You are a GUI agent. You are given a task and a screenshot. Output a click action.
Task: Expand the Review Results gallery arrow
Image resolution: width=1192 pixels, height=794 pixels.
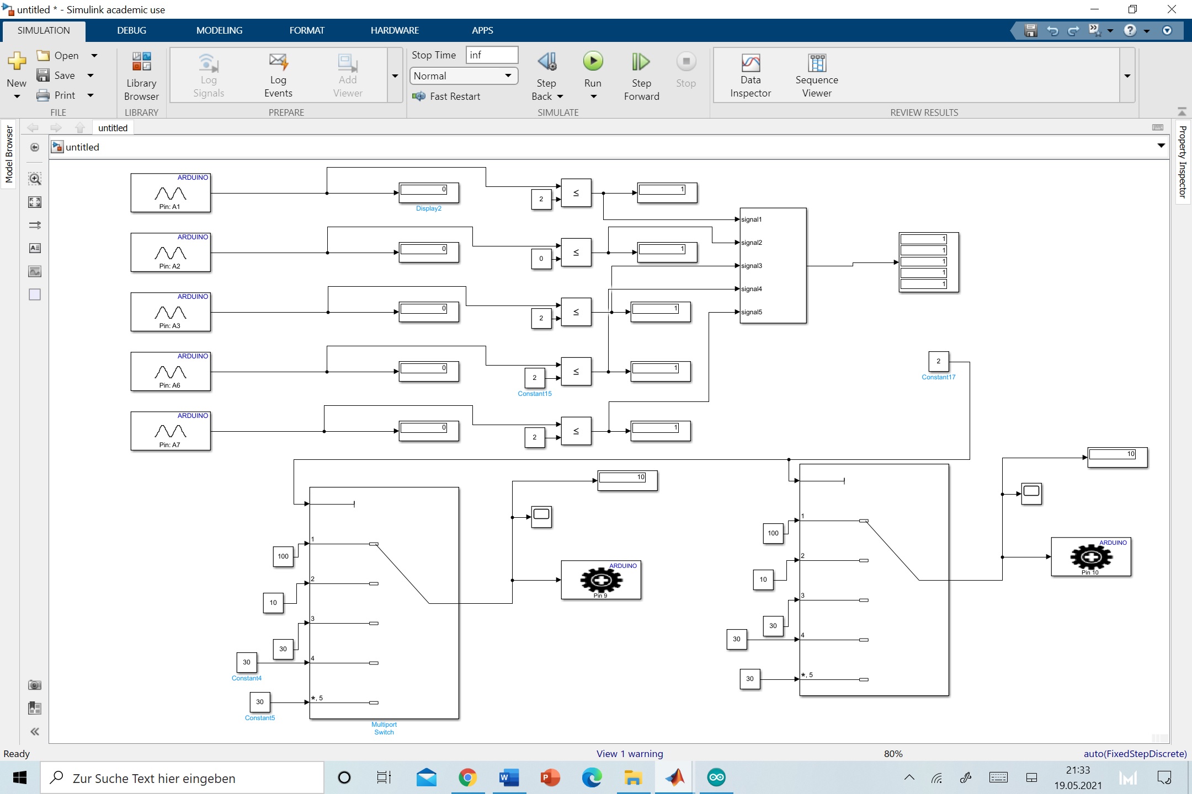(1127, 76)
